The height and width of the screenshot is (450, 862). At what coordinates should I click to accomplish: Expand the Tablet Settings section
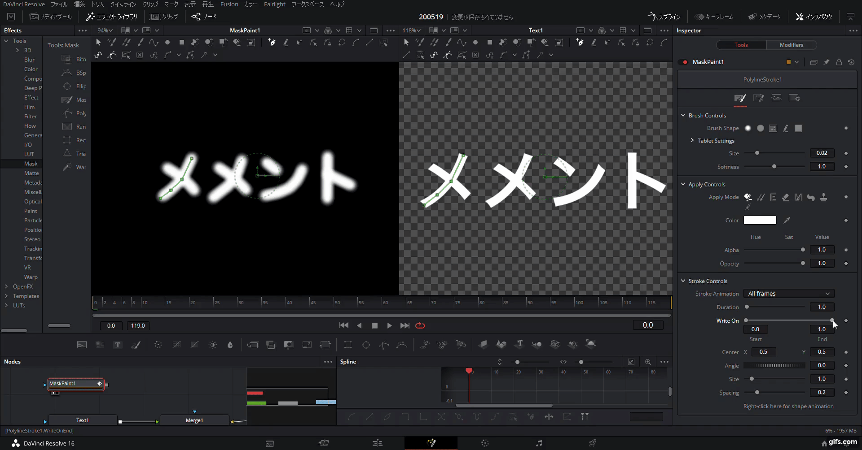coord(692,140)
